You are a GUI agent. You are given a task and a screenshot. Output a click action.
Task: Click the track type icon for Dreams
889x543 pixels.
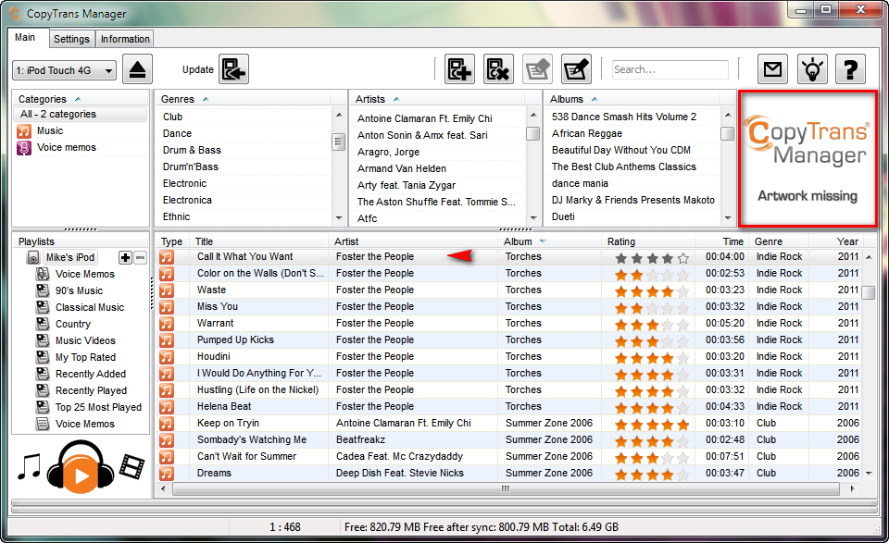[166, 474]
